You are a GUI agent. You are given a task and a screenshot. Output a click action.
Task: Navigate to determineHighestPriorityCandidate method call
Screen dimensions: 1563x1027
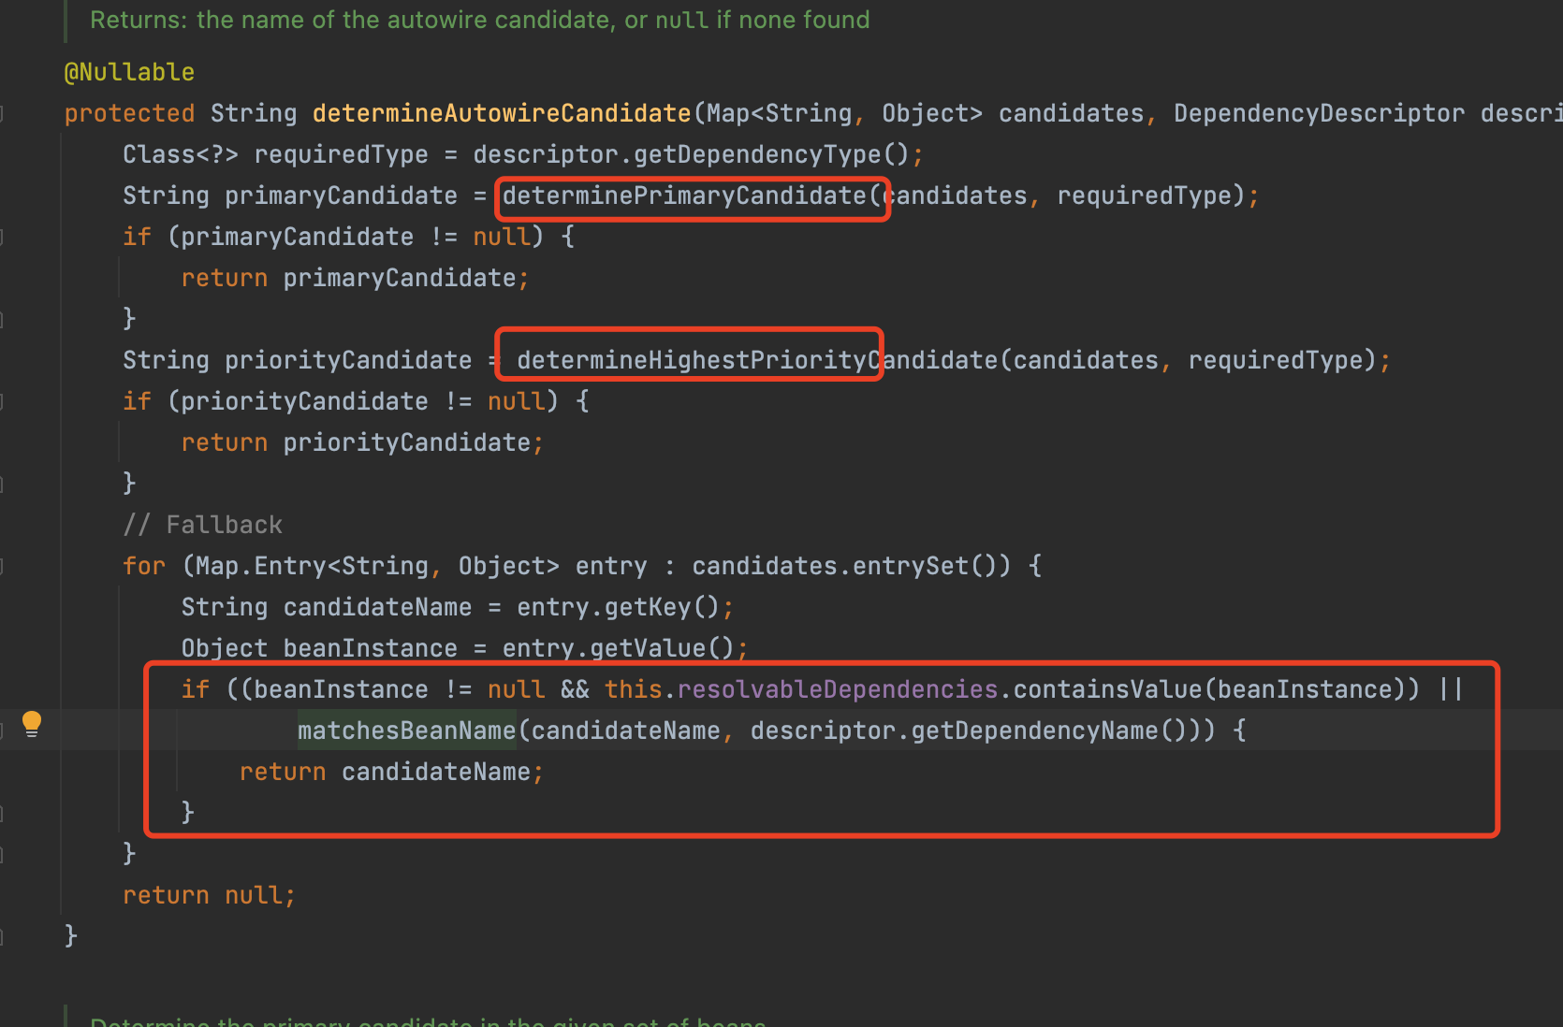[757, 360]
